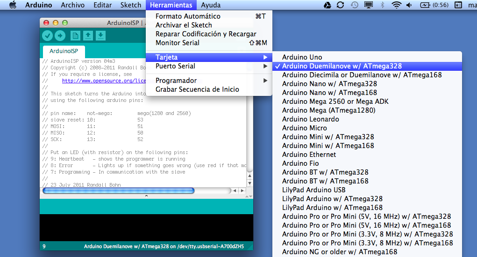
Task: Pick Arduino Mini w/ ATmega328
Action: [367, 137]
